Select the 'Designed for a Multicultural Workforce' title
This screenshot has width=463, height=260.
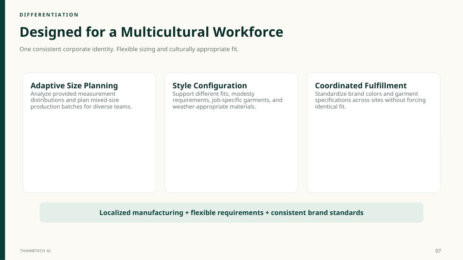(151, 32)
